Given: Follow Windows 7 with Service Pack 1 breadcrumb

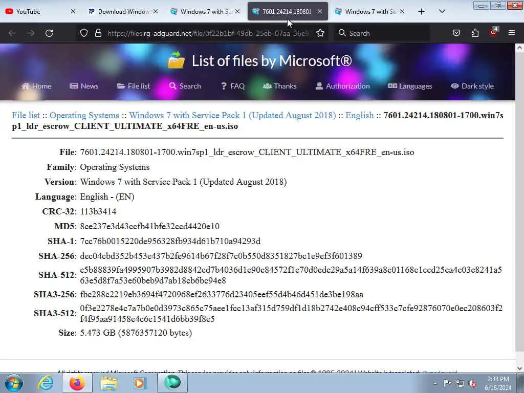Looking at the screenshot, I should [233, 115].
